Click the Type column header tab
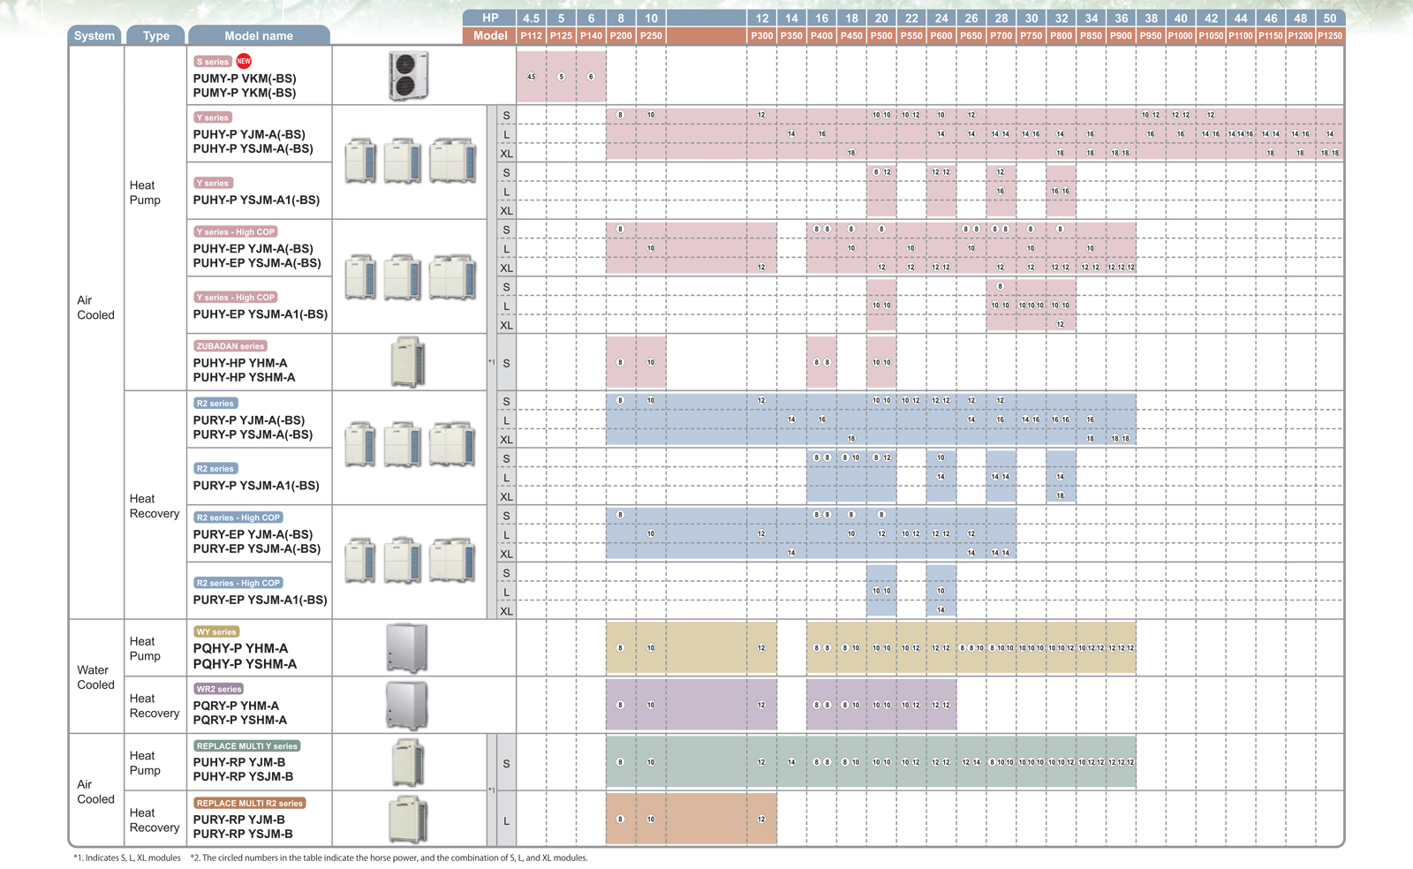This screenshot has height=869, width=1413. pos(156,35)
